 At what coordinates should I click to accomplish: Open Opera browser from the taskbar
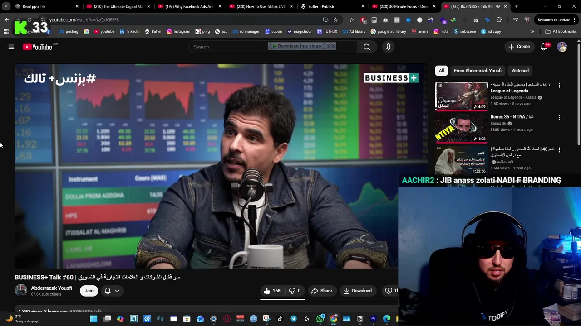click(227, 319)
